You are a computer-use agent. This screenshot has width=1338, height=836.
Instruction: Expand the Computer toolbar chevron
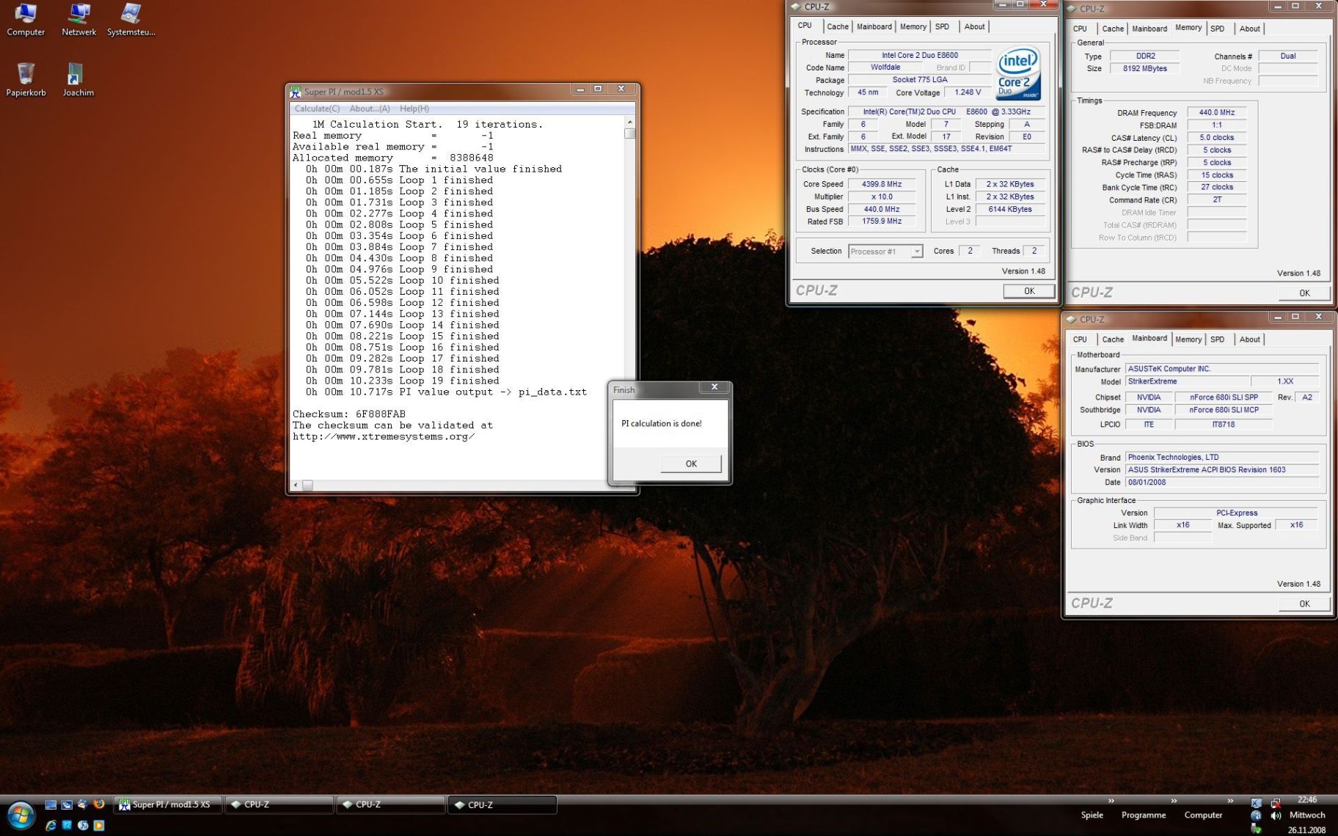click(1230, 801)
